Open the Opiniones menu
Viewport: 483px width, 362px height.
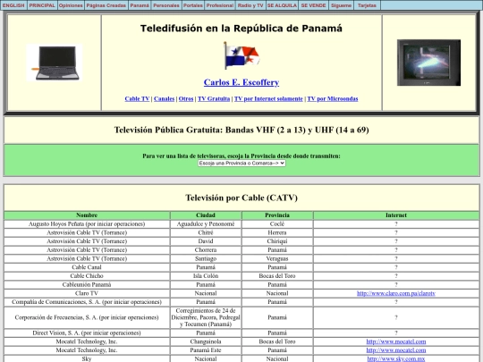(x=71, y=5)
